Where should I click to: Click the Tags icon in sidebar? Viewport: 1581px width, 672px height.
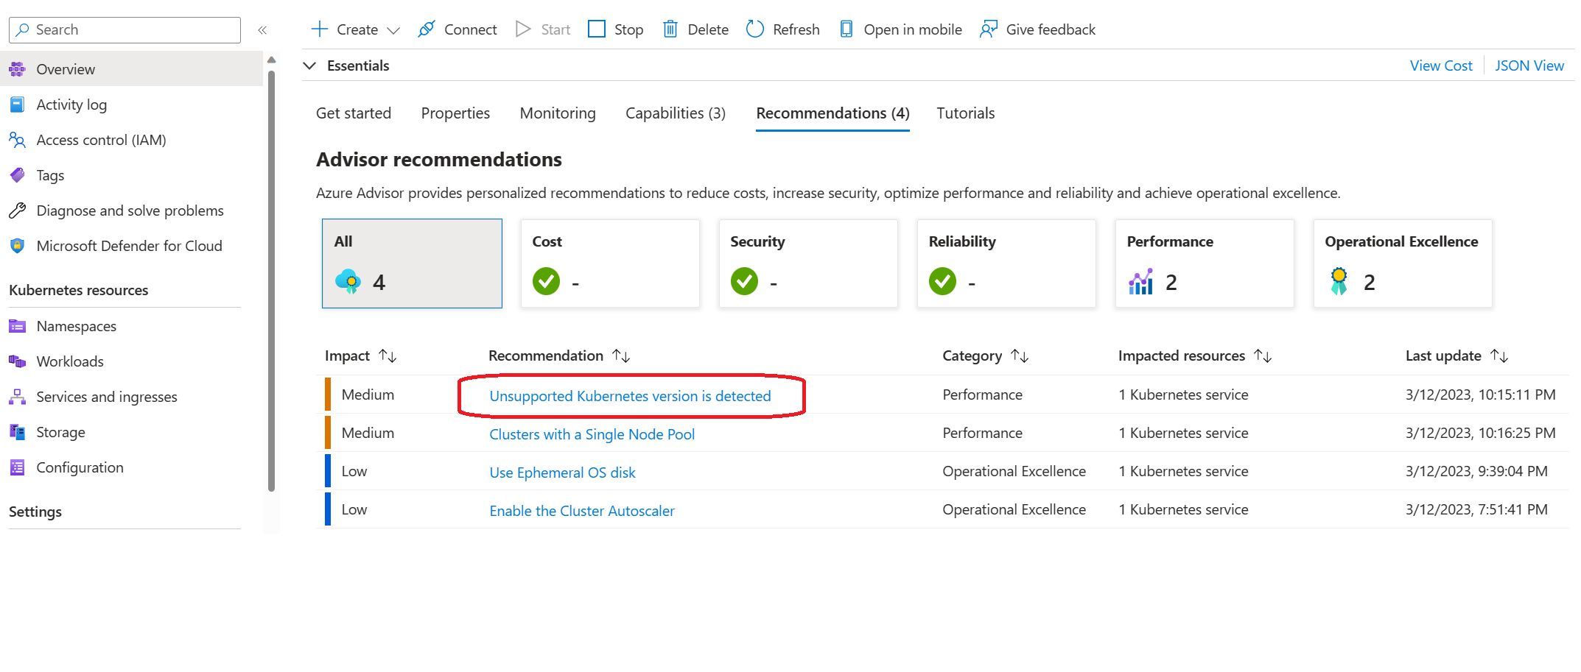[x=17, y=175]
